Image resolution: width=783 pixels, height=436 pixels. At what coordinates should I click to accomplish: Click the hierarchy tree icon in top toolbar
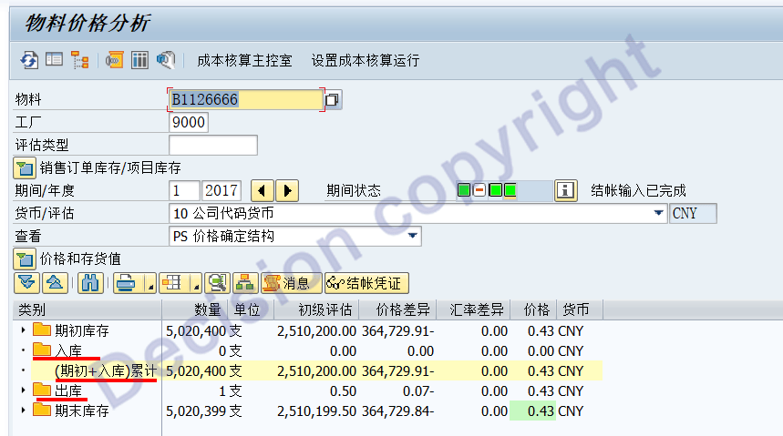80,60
